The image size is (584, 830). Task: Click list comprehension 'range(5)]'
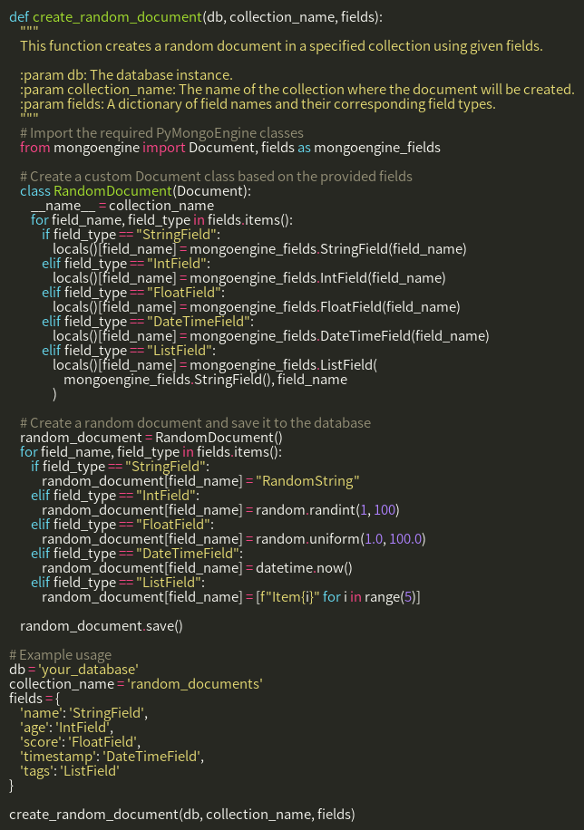tap(392, 597)
